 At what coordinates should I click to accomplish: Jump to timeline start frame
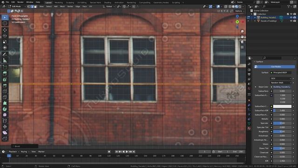click(116, 152)
